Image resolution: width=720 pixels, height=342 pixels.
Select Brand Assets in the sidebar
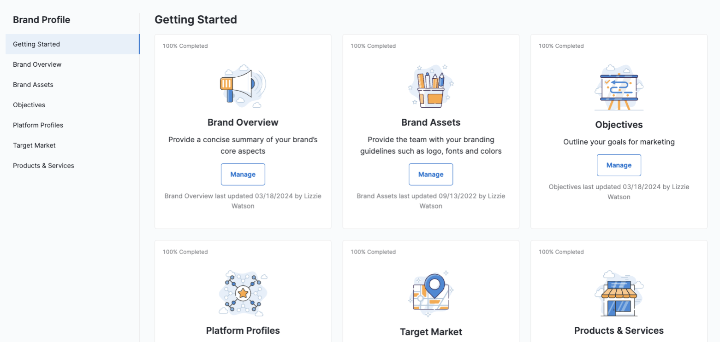[x=33, y=85]
